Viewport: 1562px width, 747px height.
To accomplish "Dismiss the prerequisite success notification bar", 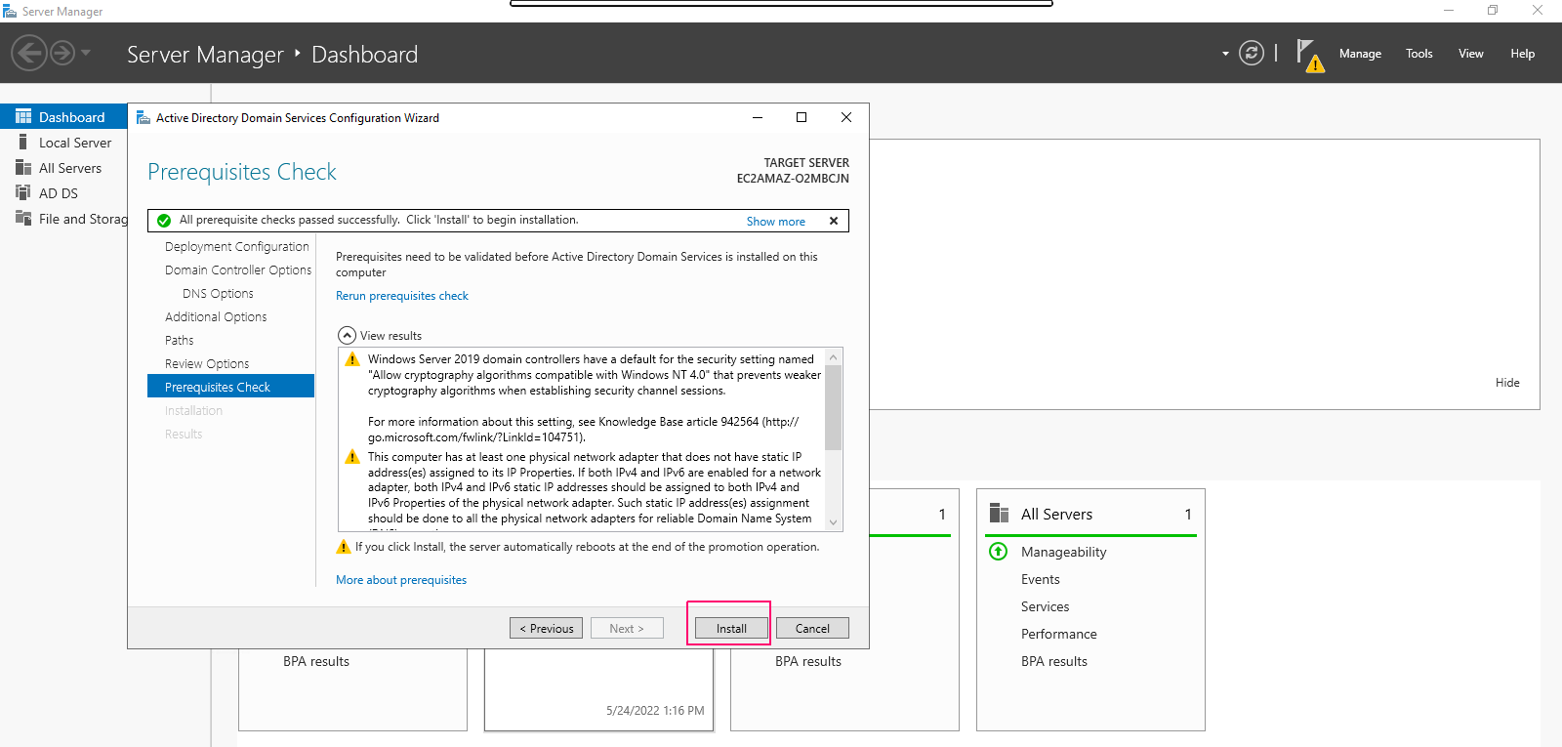I will coord(834,221).
